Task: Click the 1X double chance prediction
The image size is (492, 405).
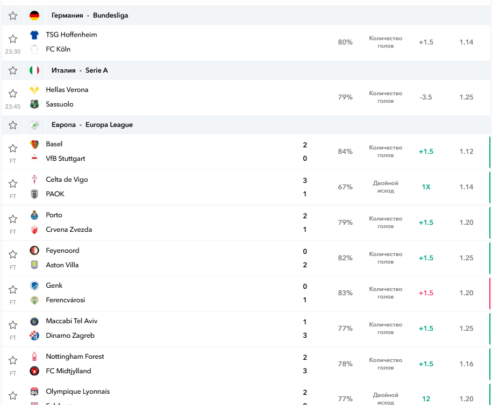Action: pyautogui.click(x=426, y=187)
